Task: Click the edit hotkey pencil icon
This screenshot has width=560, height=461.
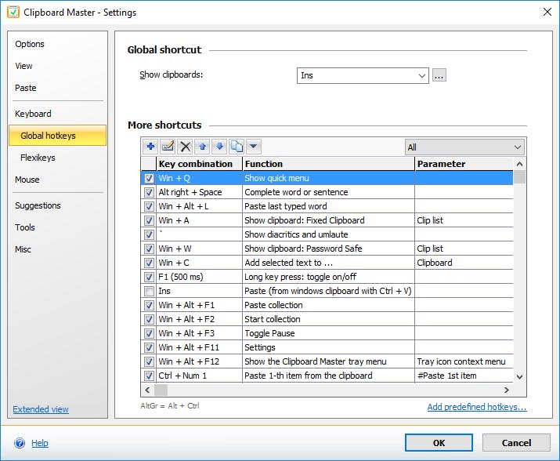Action: pos(168,147)
